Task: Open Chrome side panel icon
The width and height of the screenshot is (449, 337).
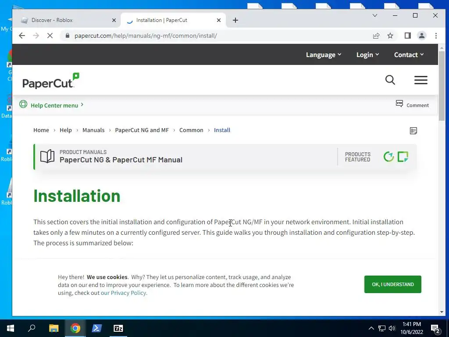Action: pos(408,36)
